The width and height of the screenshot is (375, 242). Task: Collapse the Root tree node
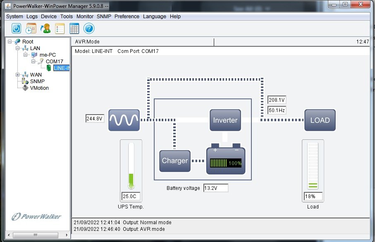point(10,42)
